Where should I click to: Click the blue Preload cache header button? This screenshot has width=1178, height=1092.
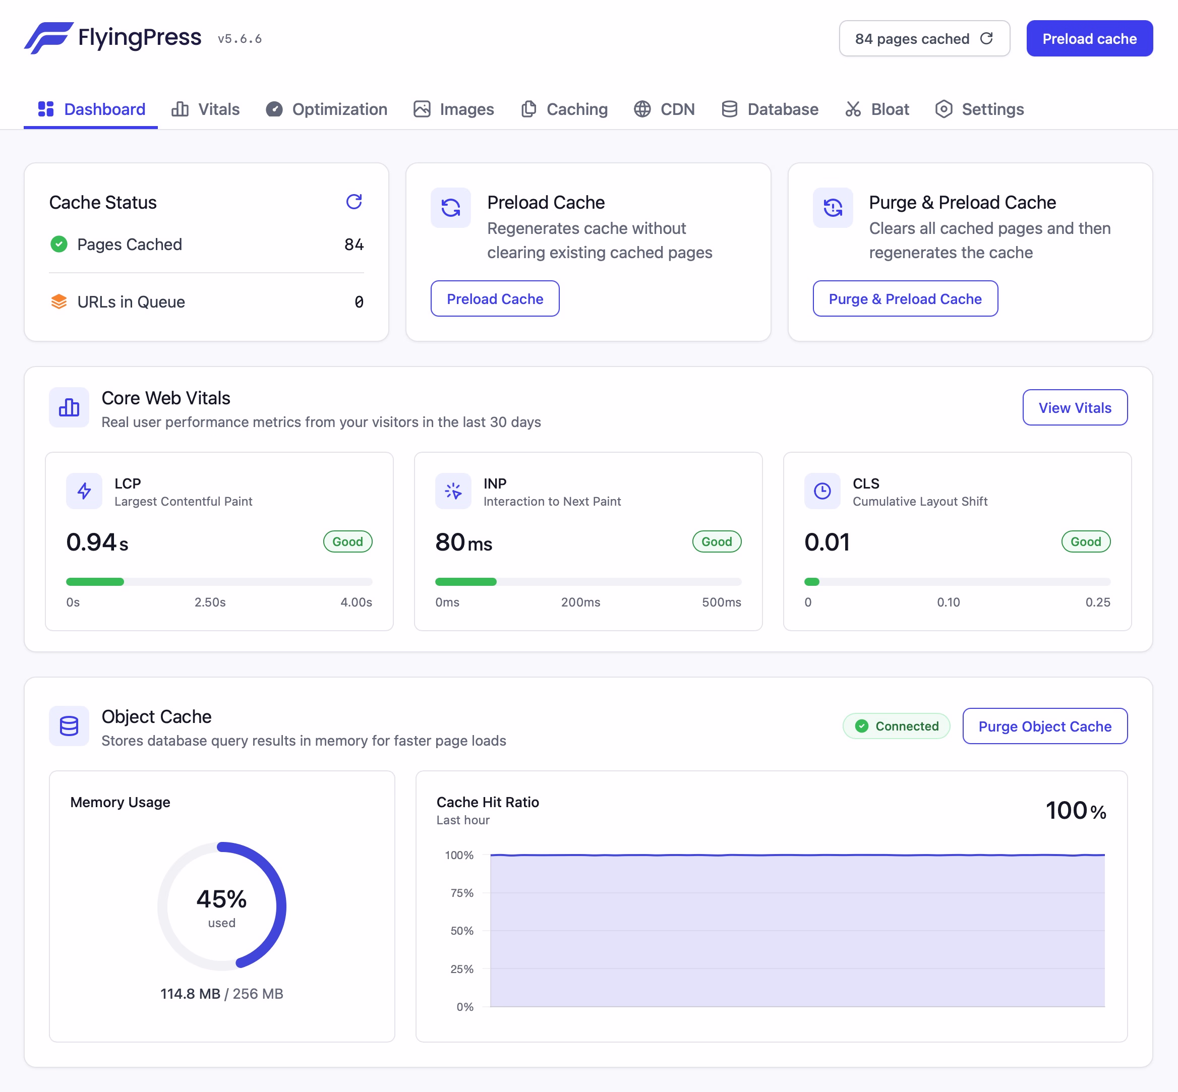click(x=1089, y=38)
